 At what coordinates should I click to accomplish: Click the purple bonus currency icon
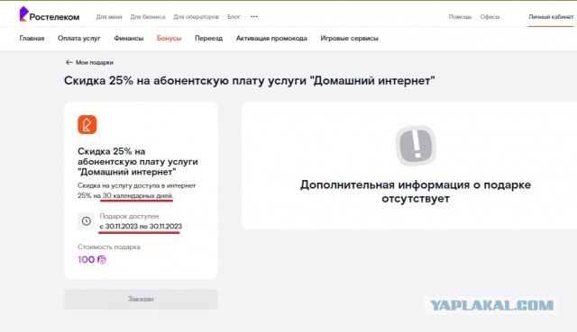(102, 260)
